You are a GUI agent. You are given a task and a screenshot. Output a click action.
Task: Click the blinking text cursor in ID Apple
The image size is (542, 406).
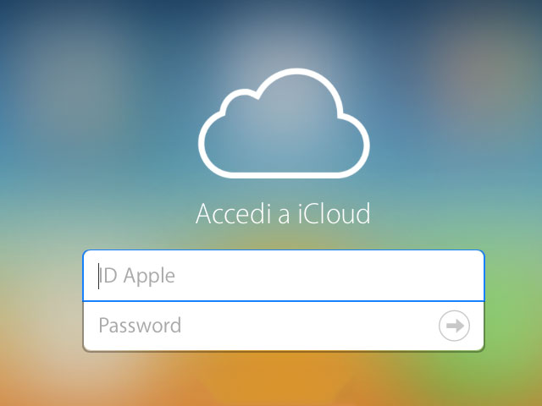pyautogui.click(x=98, y=276)
